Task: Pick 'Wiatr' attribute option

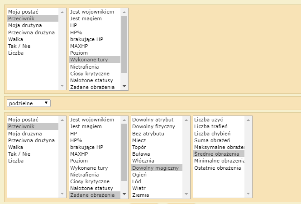Action: pyautogui.click(x=157, y=188)
